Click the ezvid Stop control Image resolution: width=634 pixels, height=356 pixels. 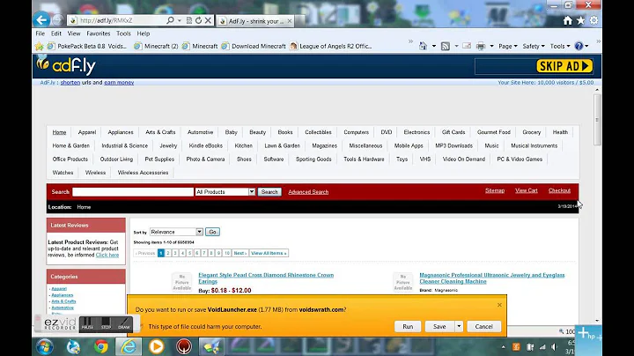(106, 323)
